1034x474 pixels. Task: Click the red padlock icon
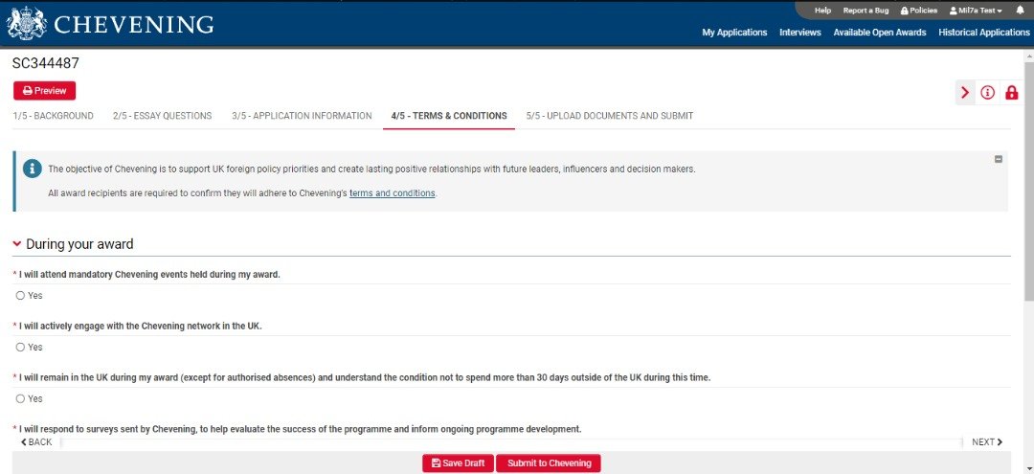coord(1011,92)
